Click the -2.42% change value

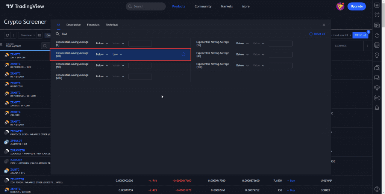pyautogui.click(x=153, y=190)
